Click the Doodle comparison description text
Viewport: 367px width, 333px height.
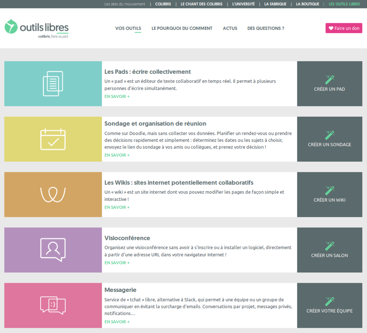pos(198,140)
